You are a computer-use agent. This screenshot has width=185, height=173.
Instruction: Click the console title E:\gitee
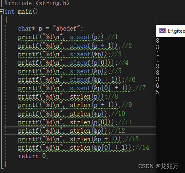pos(176,31)
